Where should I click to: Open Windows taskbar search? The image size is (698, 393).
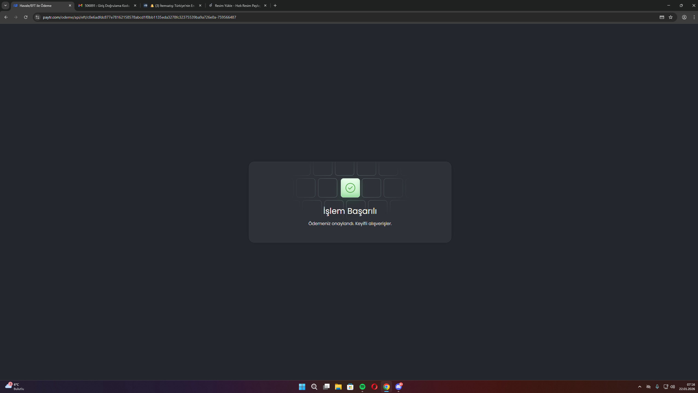(x=314, y=387)
